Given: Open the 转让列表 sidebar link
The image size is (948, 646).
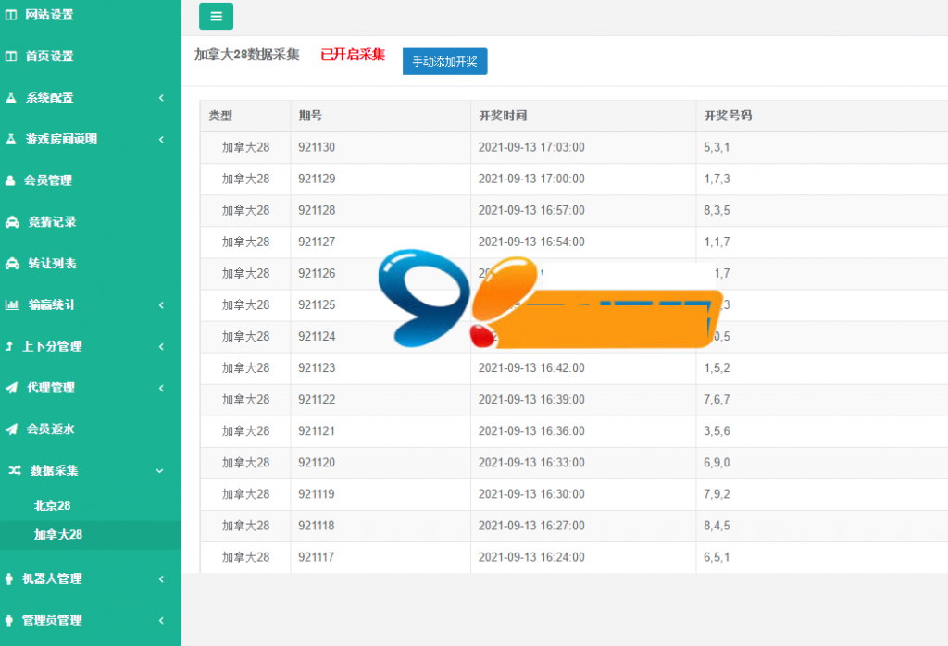Looking at the screenshot, I should tap(52, 263).
